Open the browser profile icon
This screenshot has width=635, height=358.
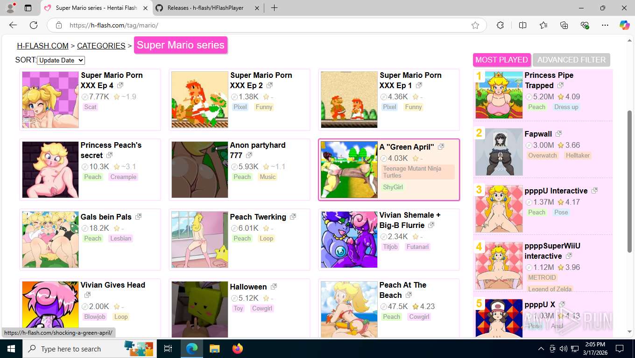pos(10,8)
